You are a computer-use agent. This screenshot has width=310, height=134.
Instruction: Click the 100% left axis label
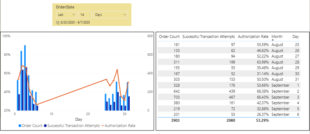[7, 36]
